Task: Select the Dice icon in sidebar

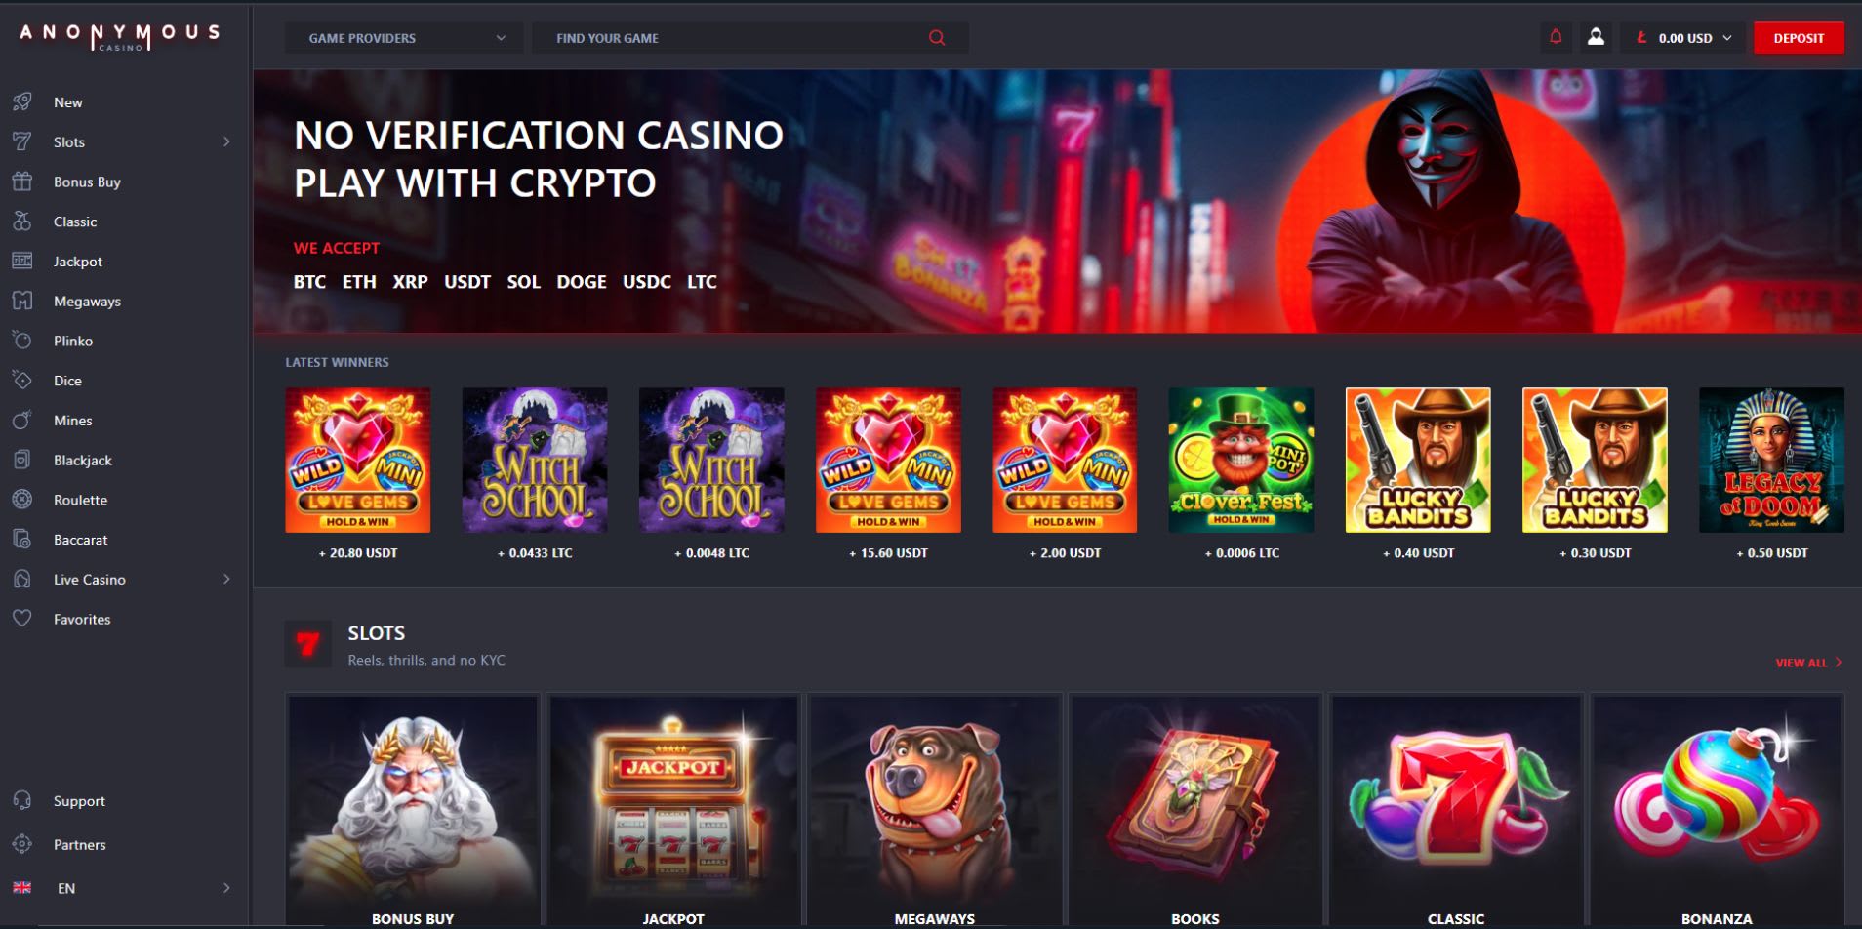Action: 22,381
